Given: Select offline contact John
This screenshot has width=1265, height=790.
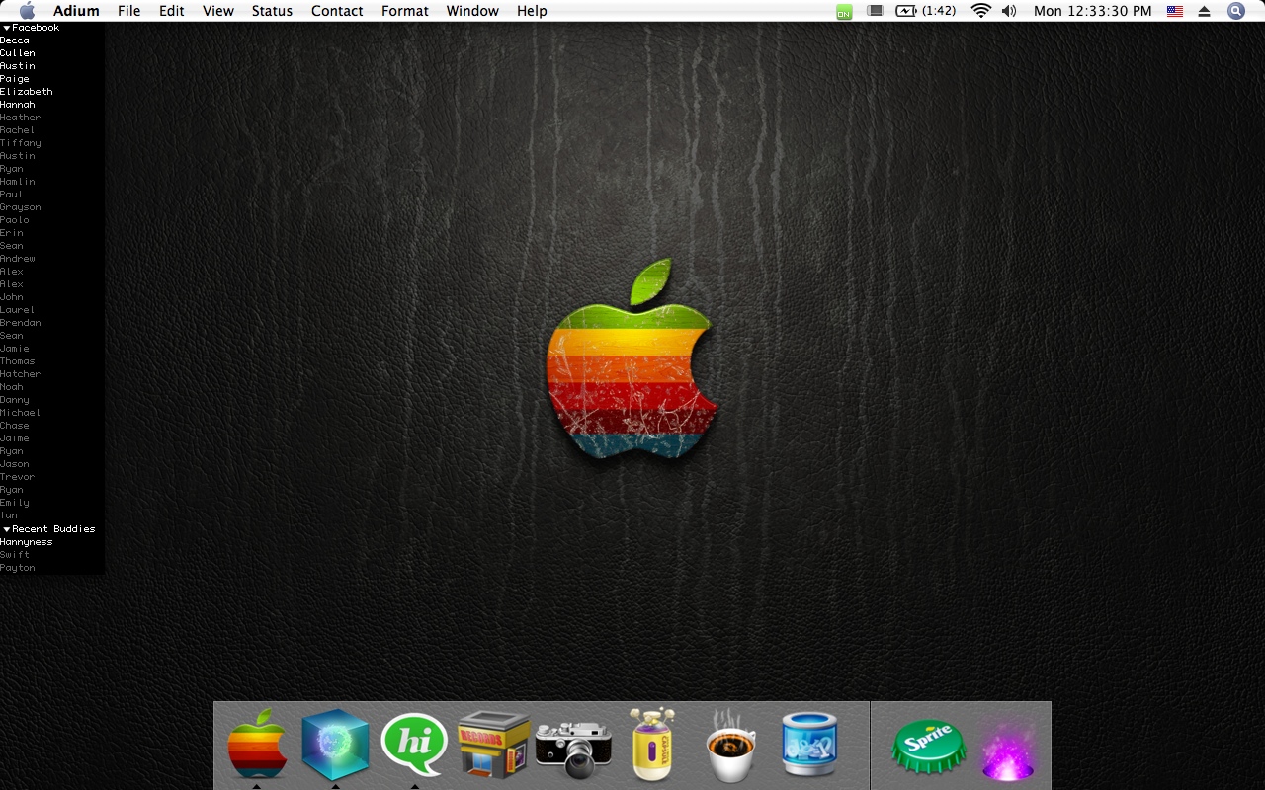Looking at the screenshot, I should click(12, 297).
